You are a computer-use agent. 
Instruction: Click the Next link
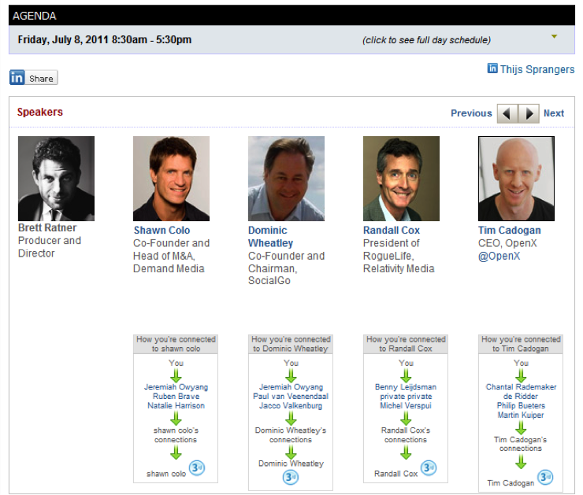pyautogui.click(x=554, y=113)
